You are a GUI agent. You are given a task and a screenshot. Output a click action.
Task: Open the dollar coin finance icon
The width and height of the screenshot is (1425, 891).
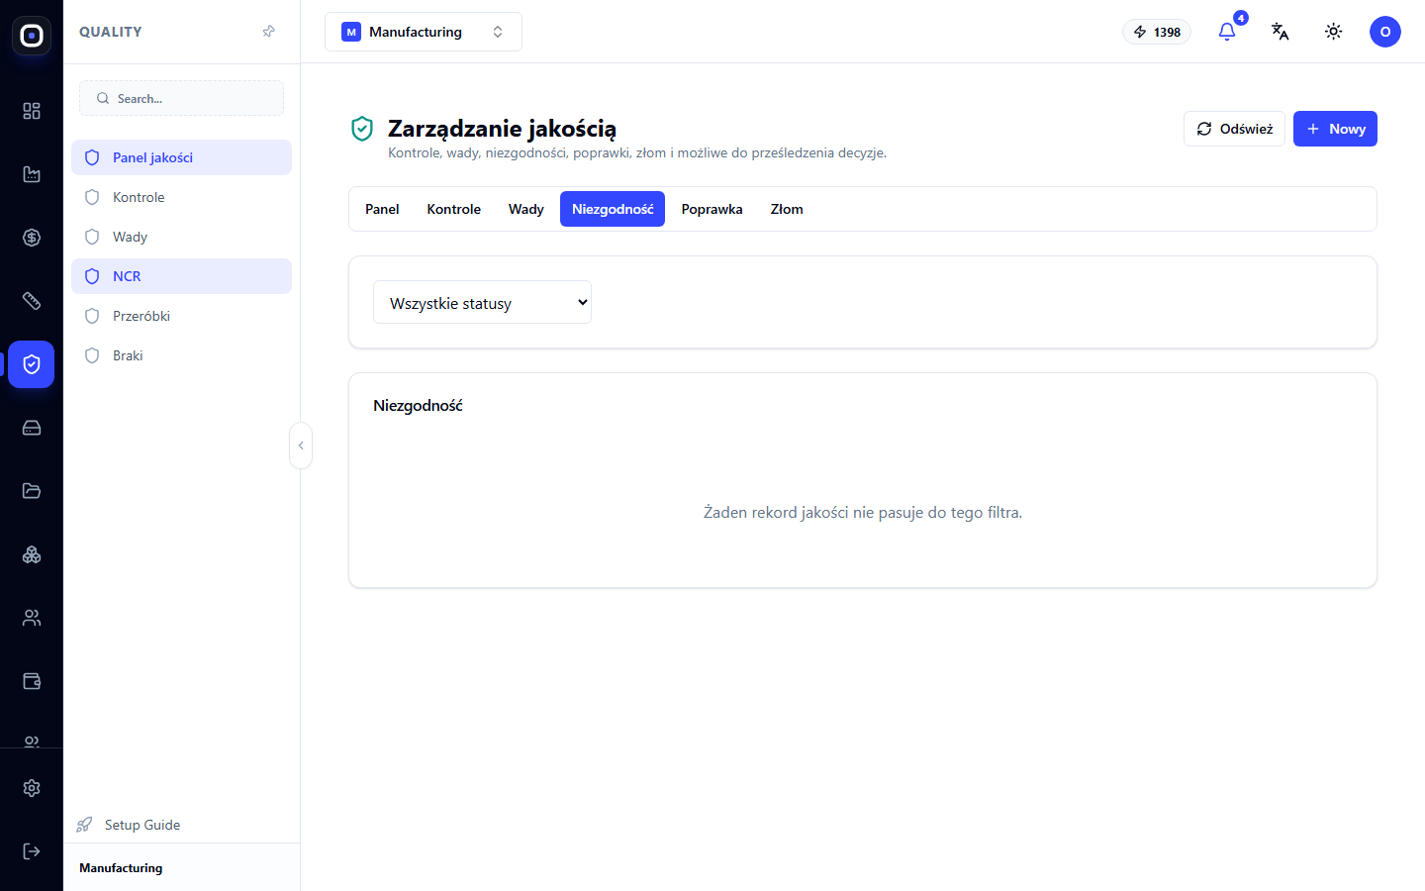32,238
